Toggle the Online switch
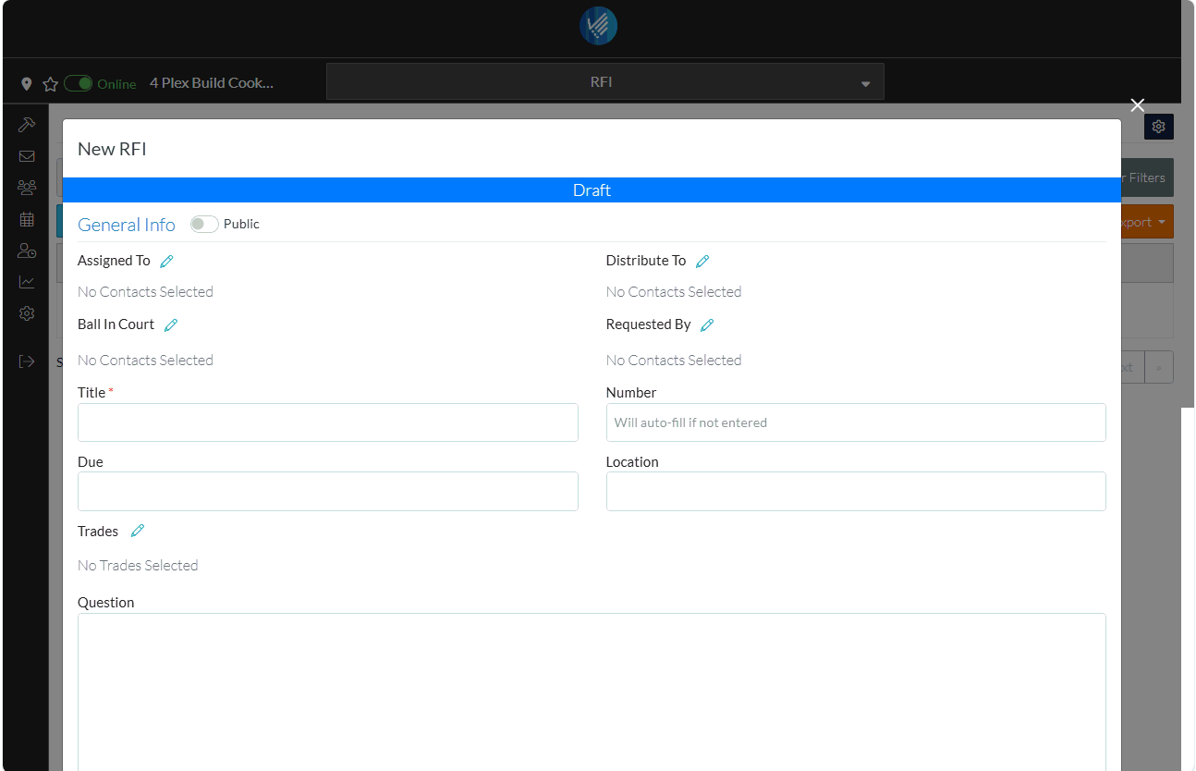Screen dimensions: 1196x771 (79, 83)
